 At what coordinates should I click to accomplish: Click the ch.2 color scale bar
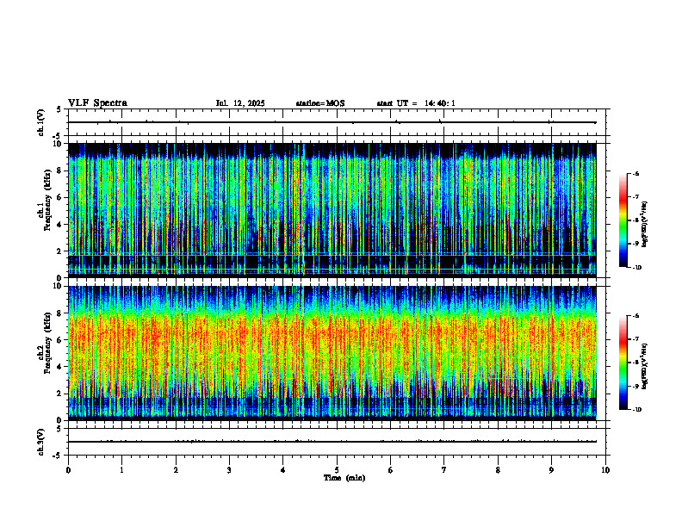click(x=623, y=363)
